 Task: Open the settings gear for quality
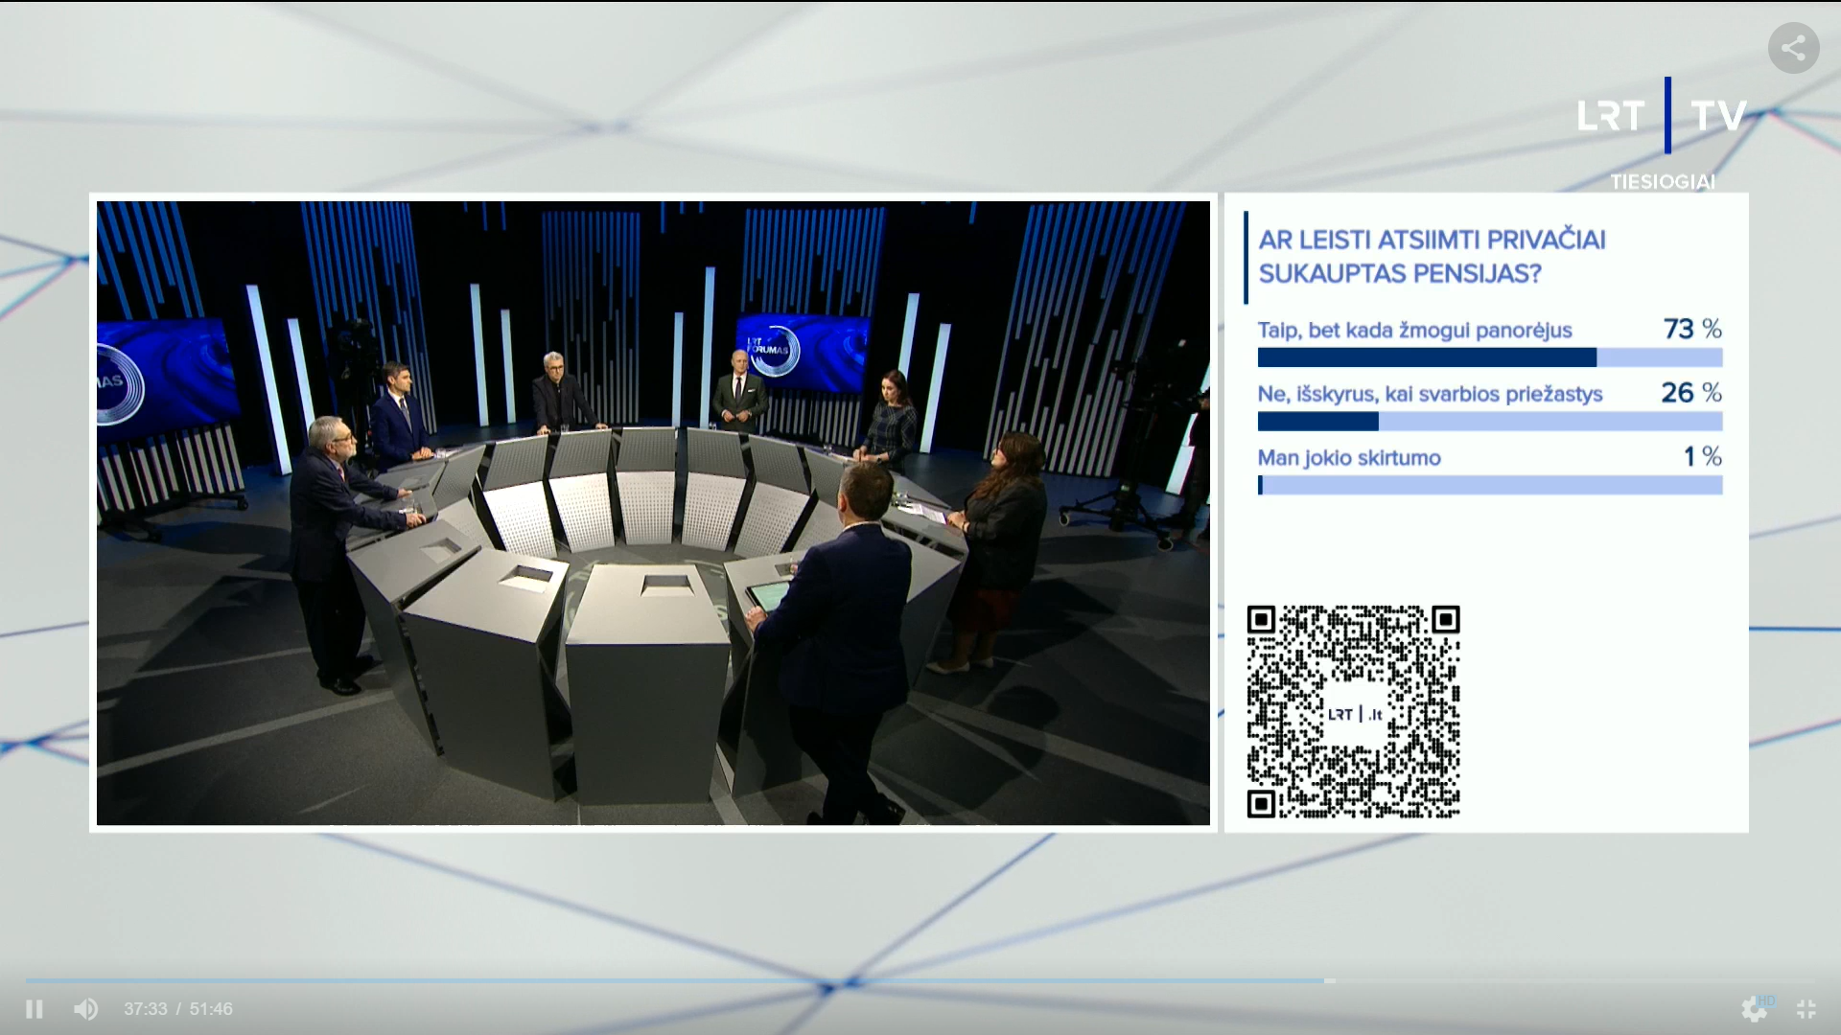(x=1753, y=1009)
